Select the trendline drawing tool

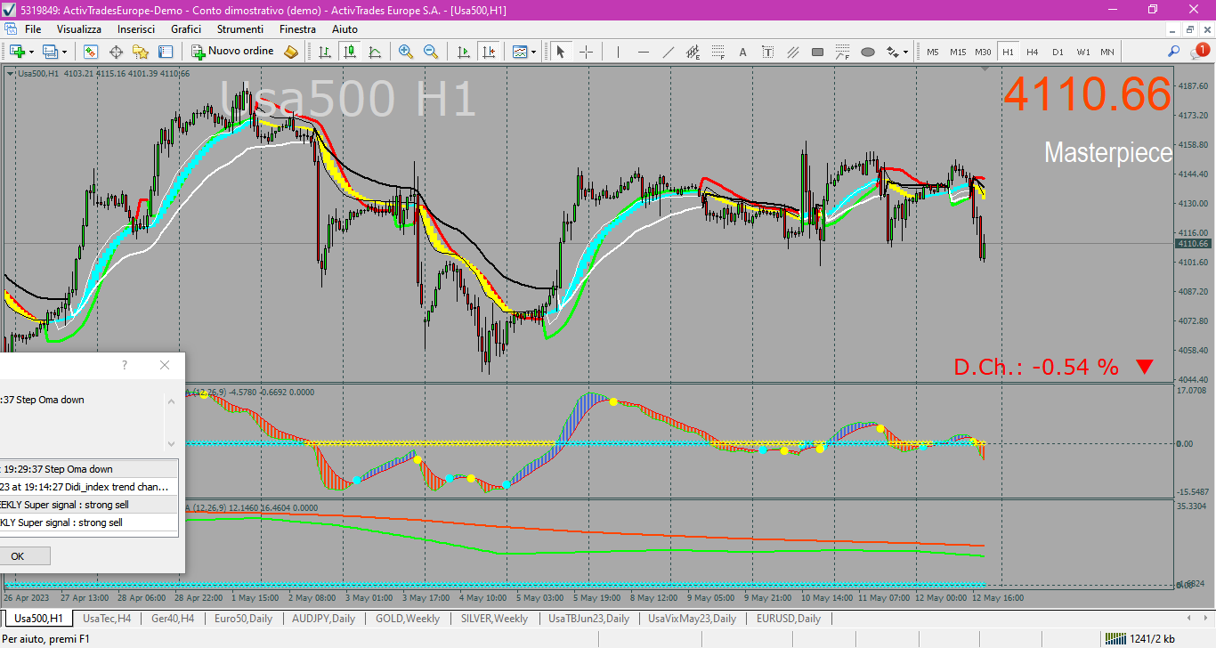point(668,52)
